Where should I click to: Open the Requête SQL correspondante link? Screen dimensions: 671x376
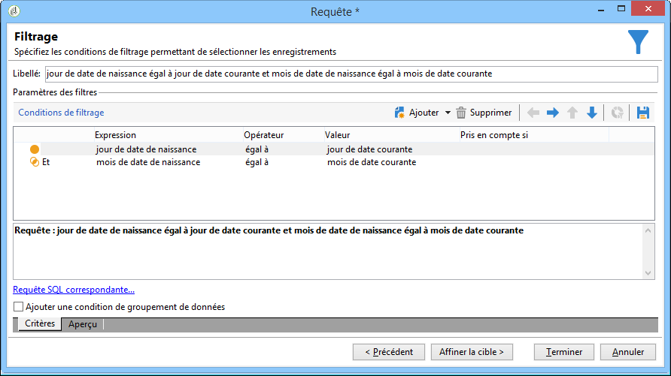[x=74, y=290]
